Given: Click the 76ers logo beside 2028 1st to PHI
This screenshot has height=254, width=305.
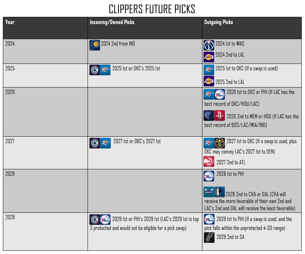Looking at the screenshot, I should (209, 176).
